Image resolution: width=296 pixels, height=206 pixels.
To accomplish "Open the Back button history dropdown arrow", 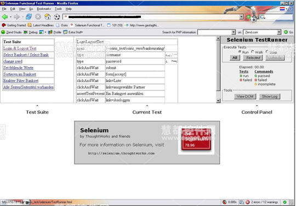I will tap(10, 17).
